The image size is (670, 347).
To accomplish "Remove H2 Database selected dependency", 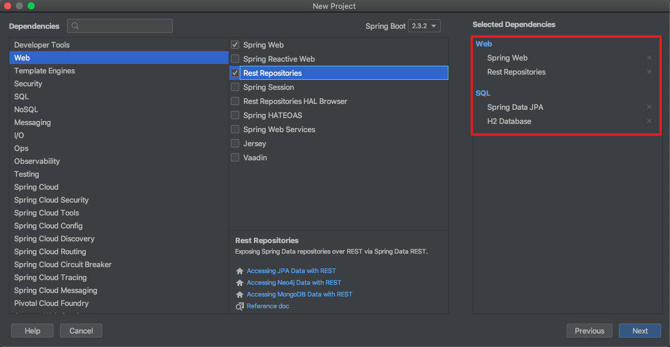I will pyautogui.click(x=649, y=122).
